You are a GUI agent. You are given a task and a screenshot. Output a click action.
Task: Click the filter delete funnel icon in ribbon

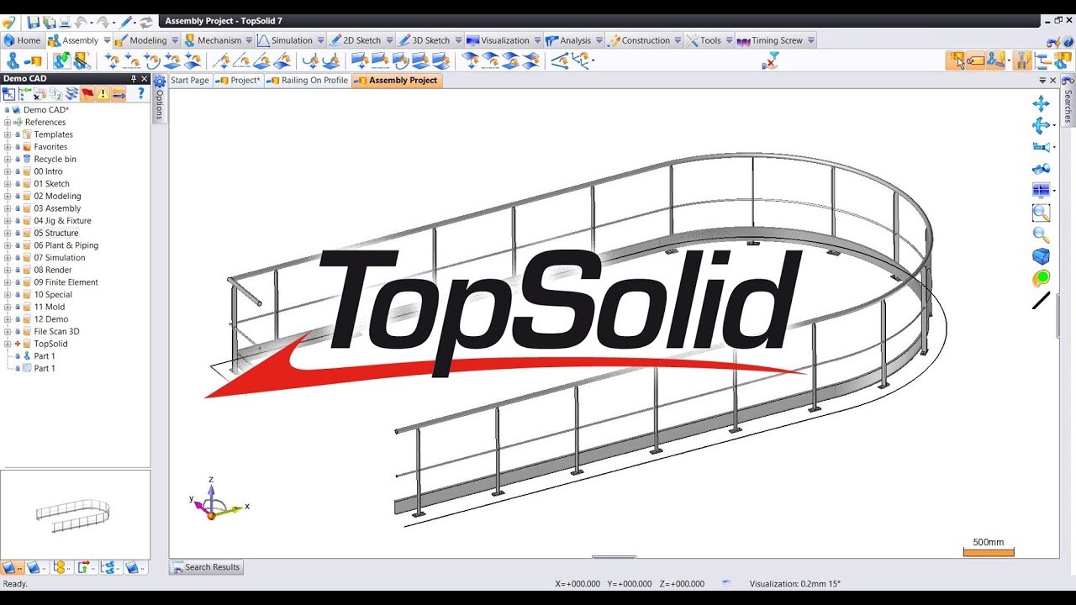771,60
